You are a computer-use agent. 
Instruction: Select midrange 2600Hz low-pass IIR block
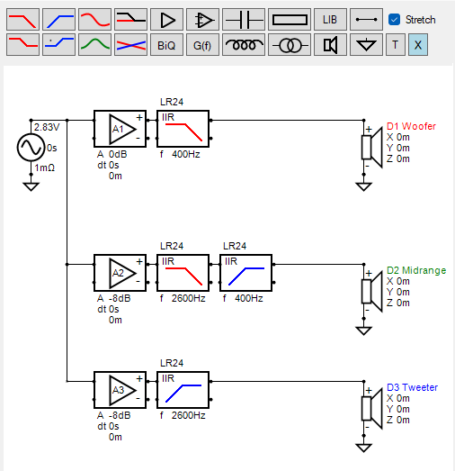pyautogui.click(x=183, y=273)
